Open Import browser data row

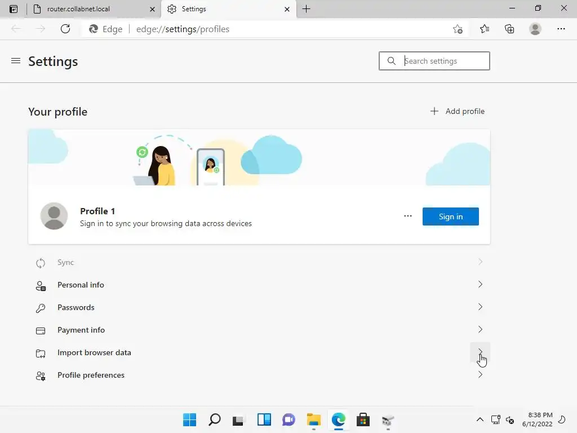tap(259, 352)
